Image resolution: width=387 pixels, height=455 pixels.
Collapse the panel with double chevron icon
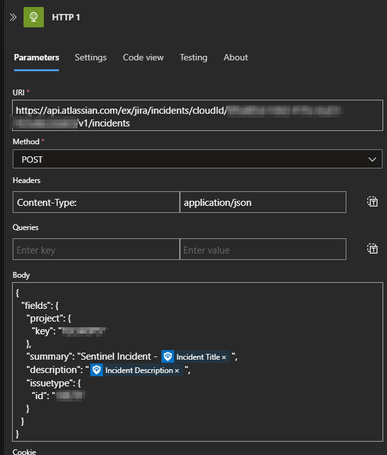(13, 17)
